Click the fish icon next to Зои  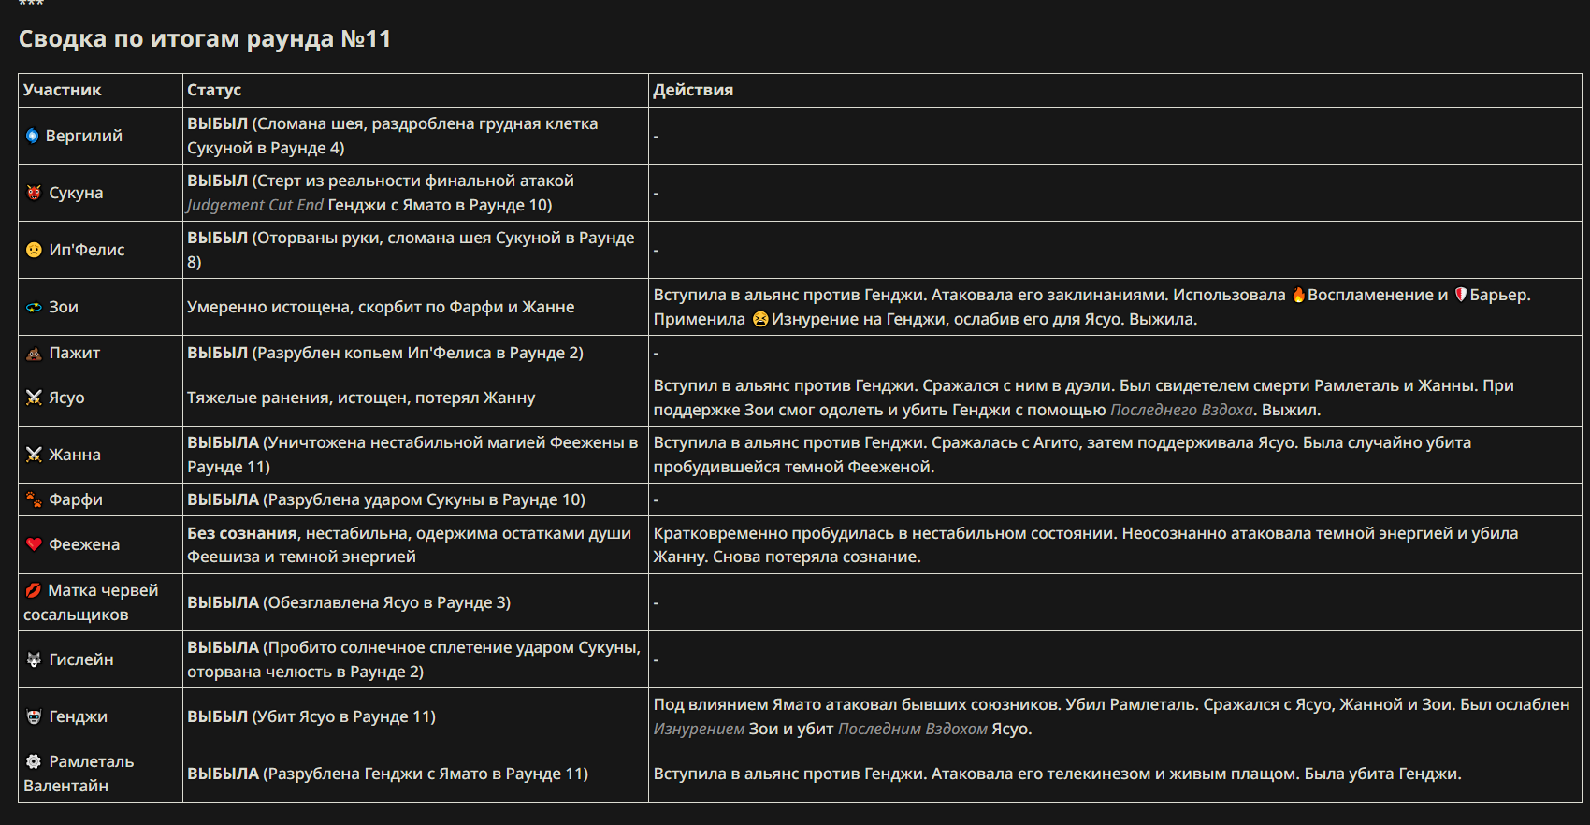[34, 307]
